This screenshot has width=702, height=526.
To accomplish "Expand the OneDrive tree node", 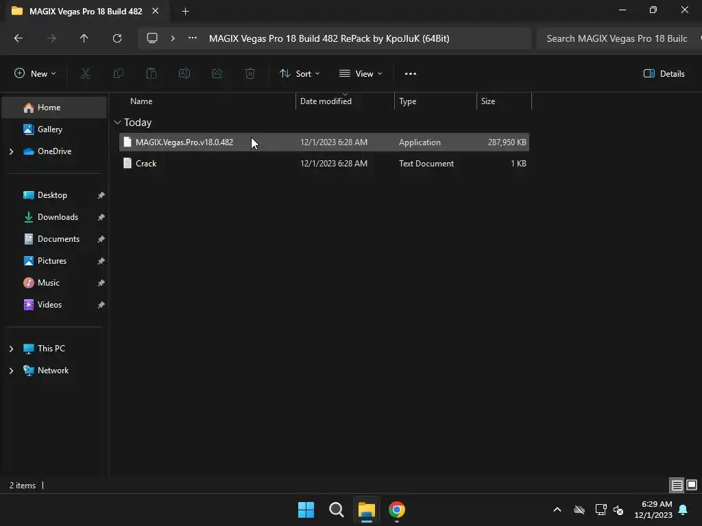I will pyautogui.click(x=11, y=151).
